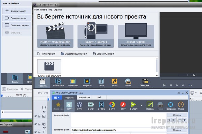Toggle eye visibility on effects track

[x=36, y=116]
